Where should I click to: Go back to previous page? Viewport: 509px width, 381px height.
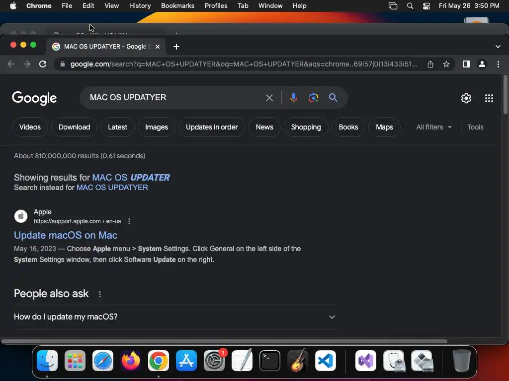click(x=11, y=64)
